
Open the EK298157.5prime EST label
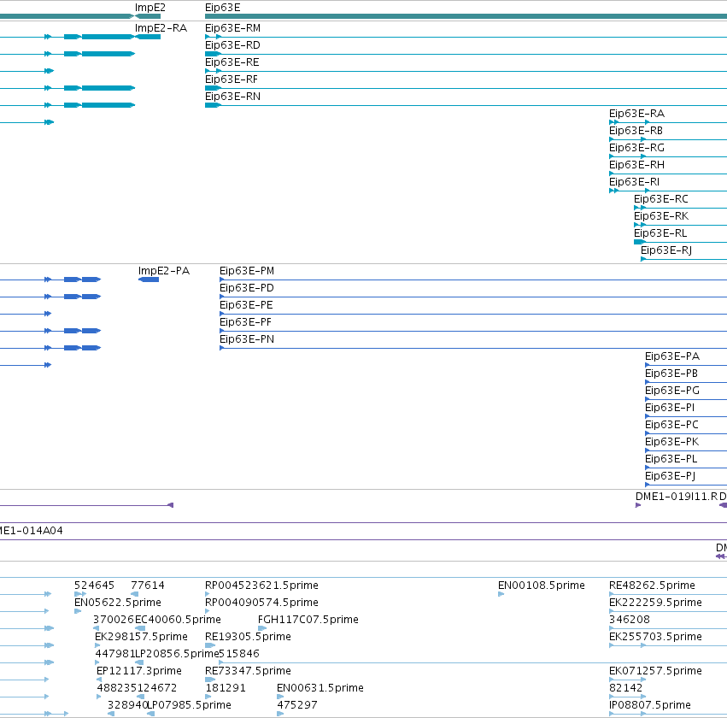pyautogui.click(x=141, y=638)
